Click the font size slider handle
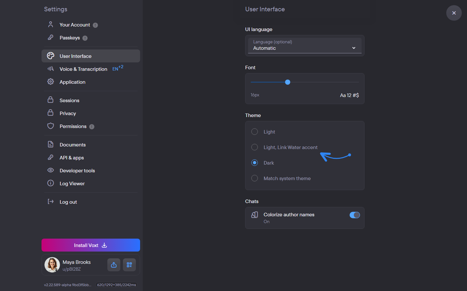The image size is (467, 291). [288, 82]
